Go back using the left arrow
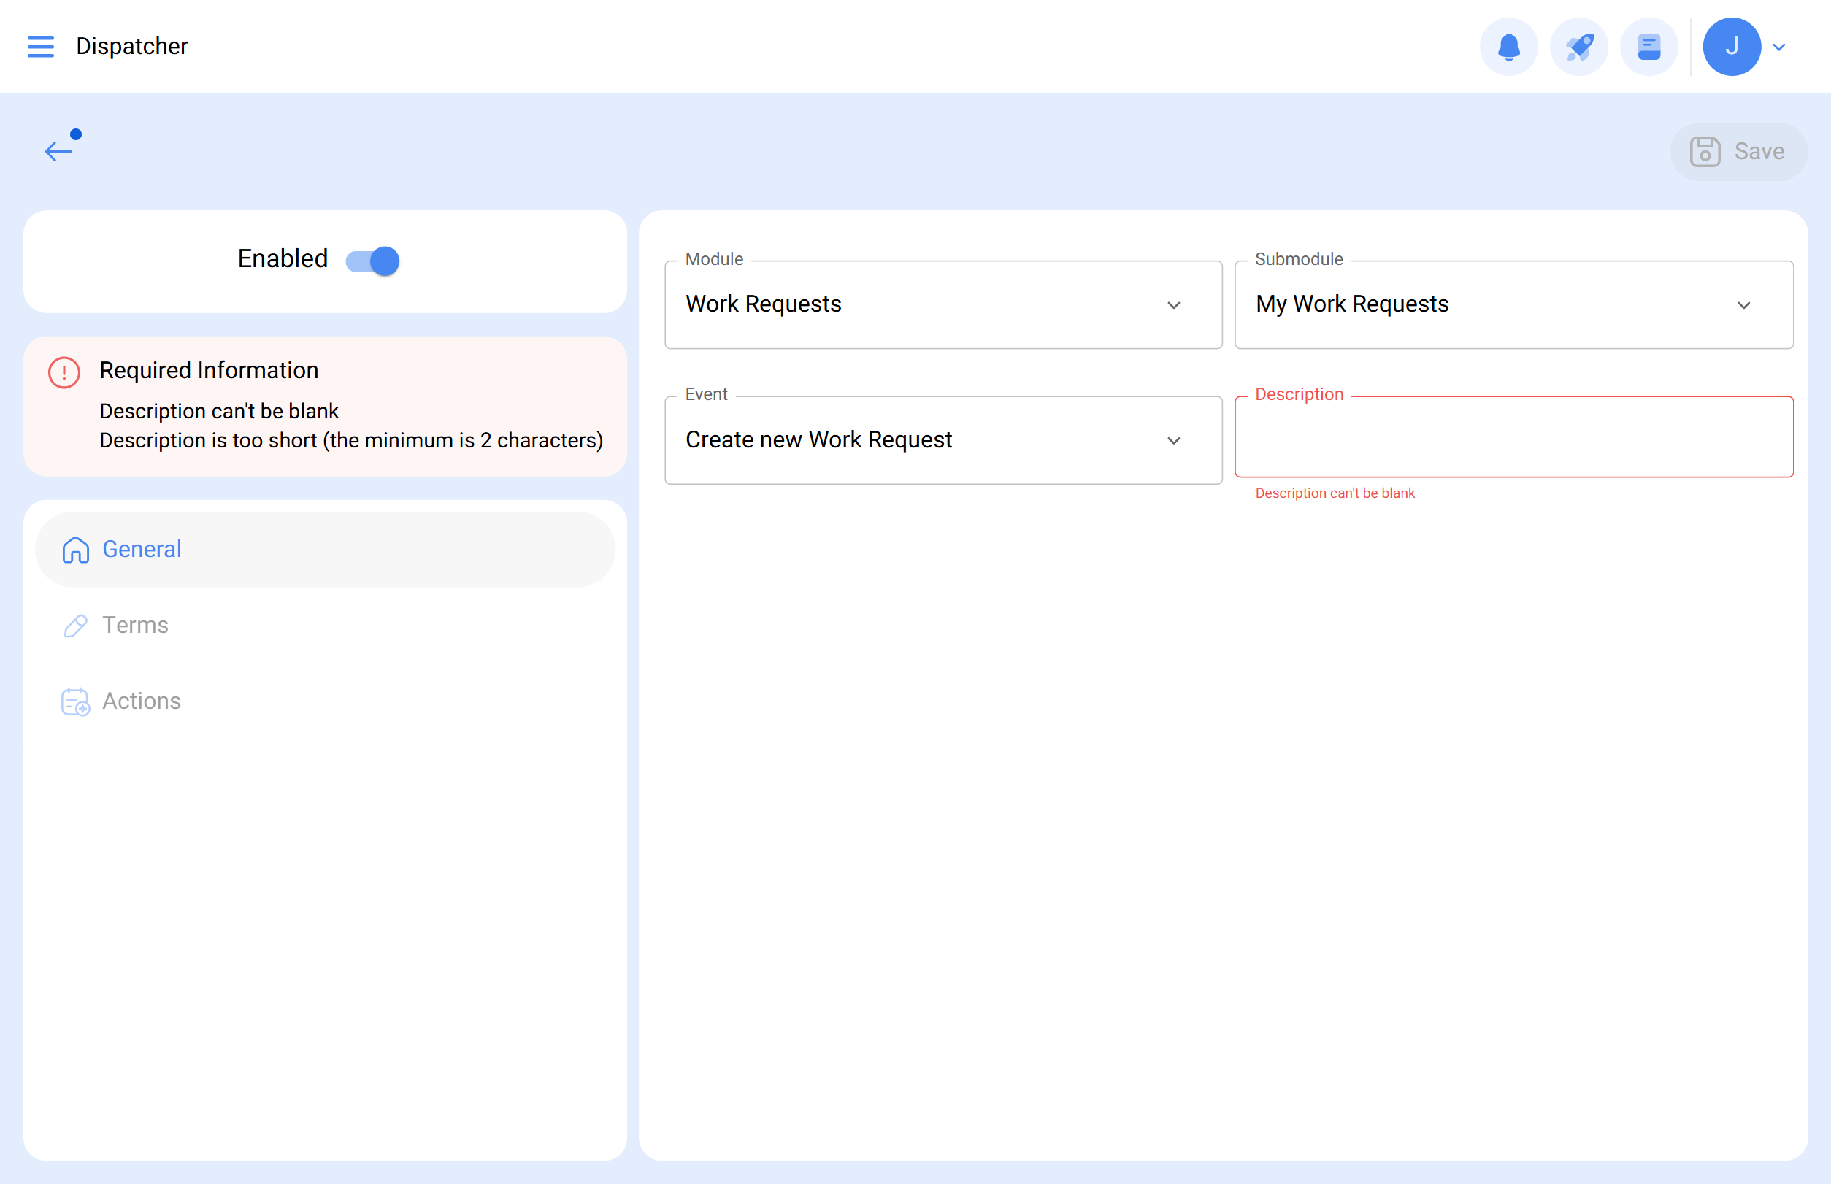This screenshot has height=1184, width=1831. point(58,150)
